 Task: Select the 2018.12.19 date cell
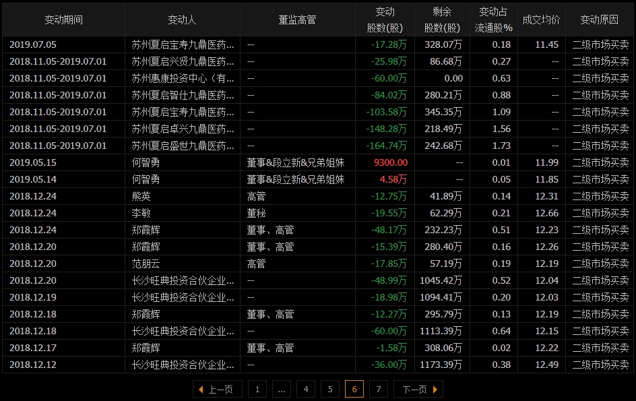click(x=33, y=297)
